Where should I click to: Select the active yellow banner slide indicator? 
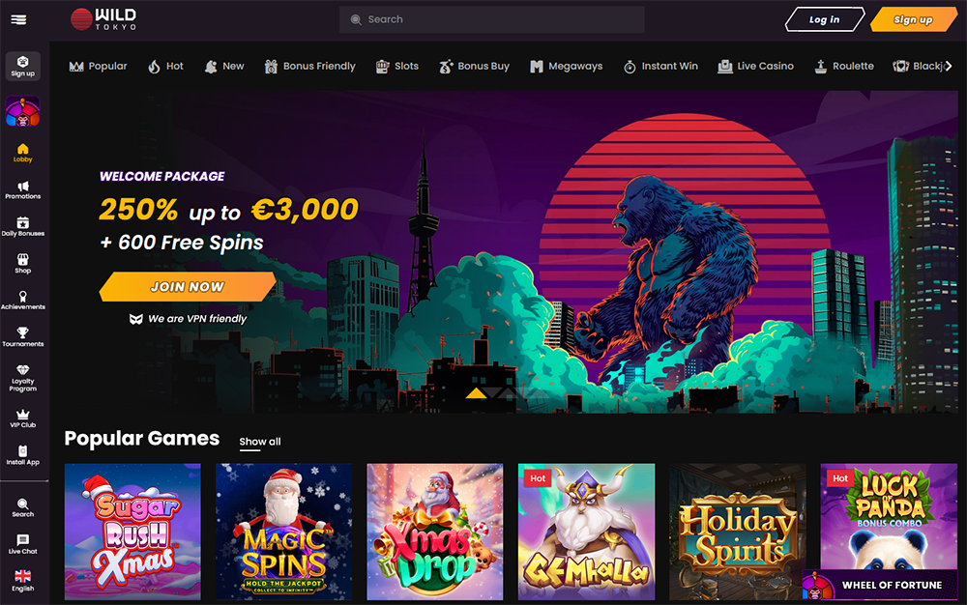click(476, 393)
